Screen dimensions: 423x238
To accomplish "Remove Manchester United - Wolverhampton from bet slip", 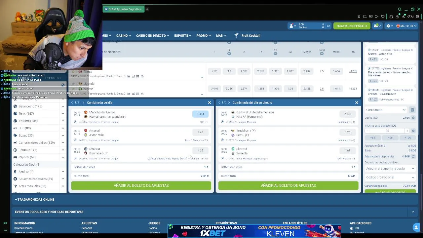I will click(x=412, y=68).
